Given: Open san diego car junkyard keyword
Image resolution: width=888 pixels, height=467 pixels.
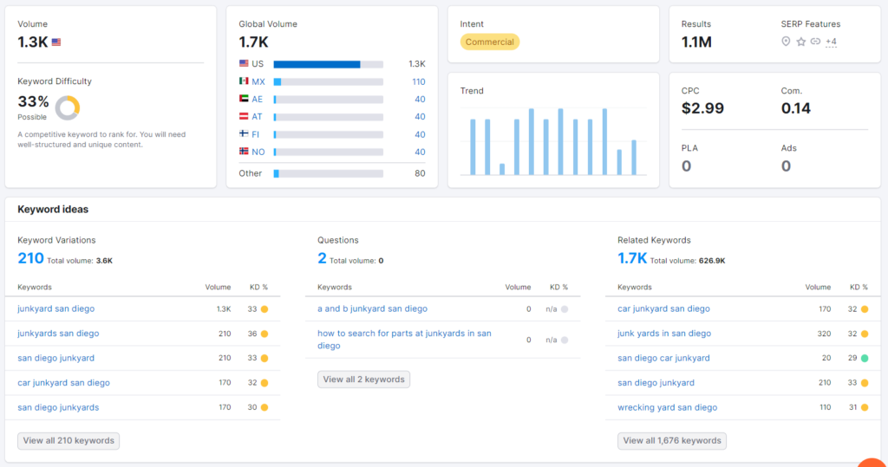Looking at the screenshot, I should [663, 358].
